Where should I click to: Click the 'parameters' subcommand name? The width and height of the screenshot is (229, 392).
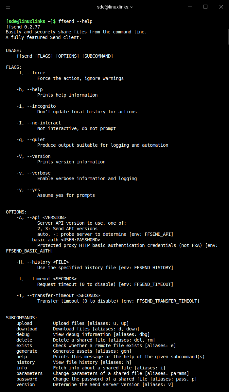tap(29, 373)
